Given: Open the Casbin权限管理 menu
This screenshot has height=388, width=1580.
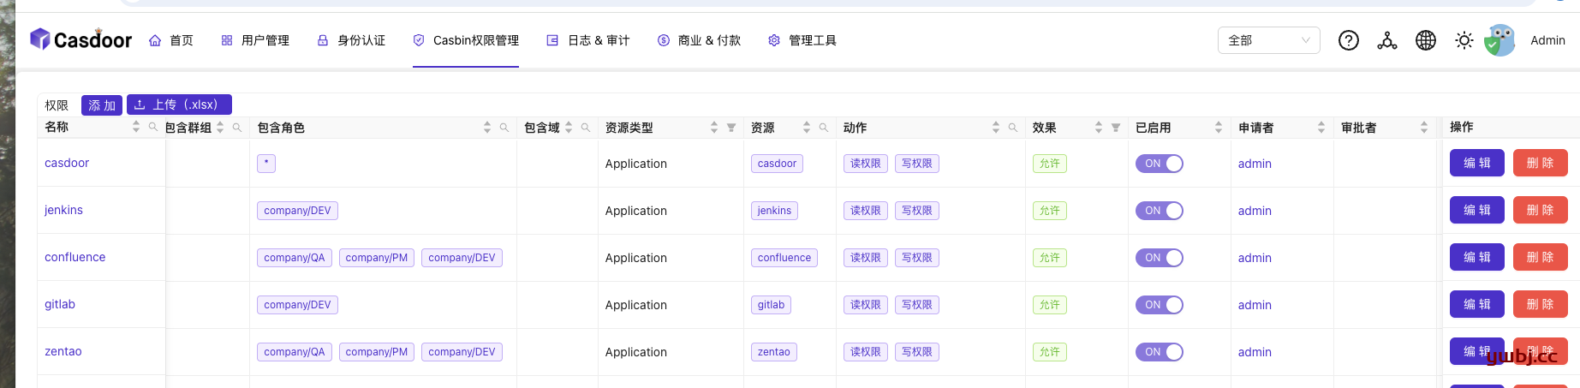Looking at the screenshot, I should point(466,40).
